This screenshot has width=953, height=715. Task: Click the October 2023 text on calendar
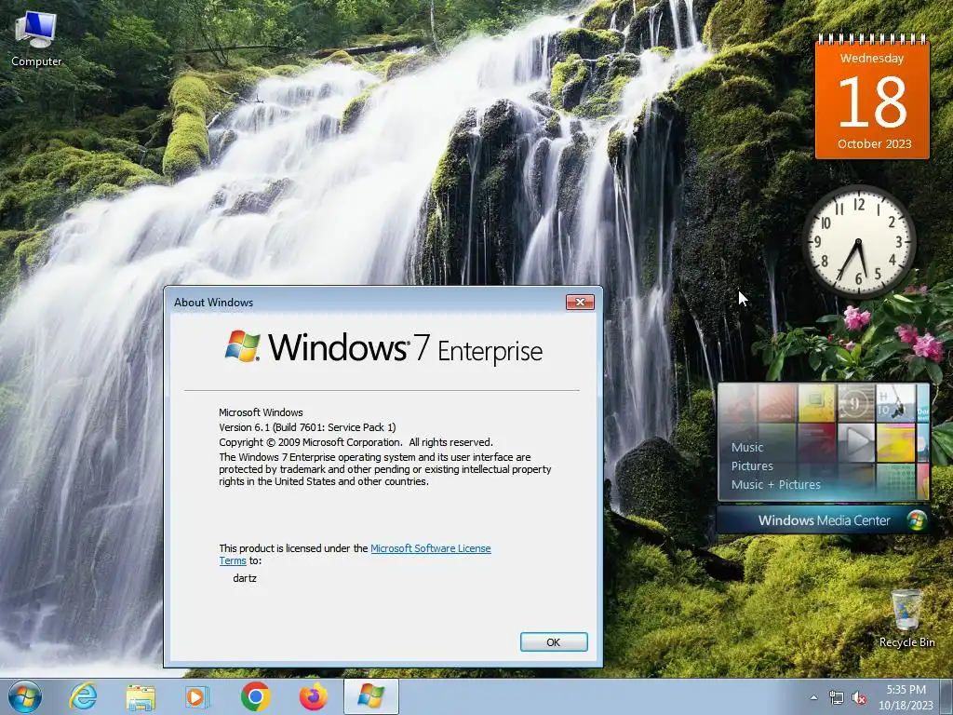874,143
